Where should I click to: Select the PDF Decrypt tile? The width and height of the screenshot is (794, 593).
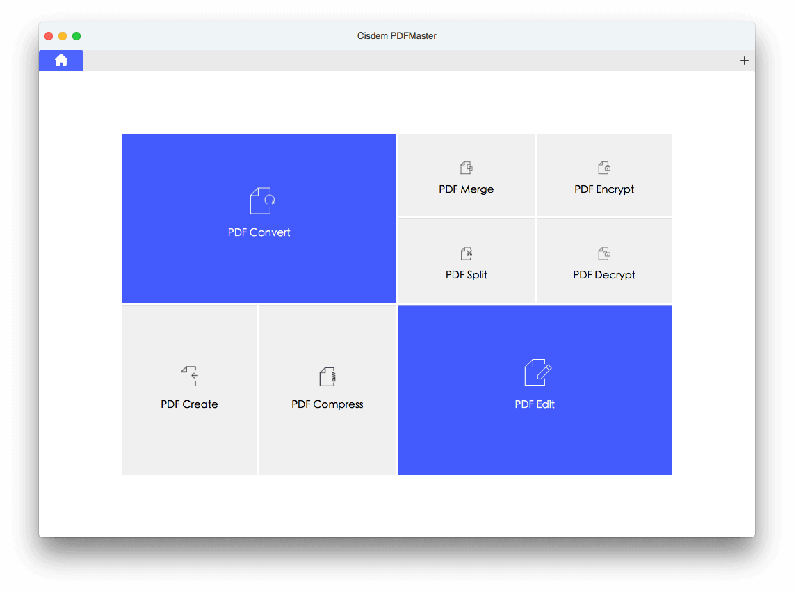point(604,260)
